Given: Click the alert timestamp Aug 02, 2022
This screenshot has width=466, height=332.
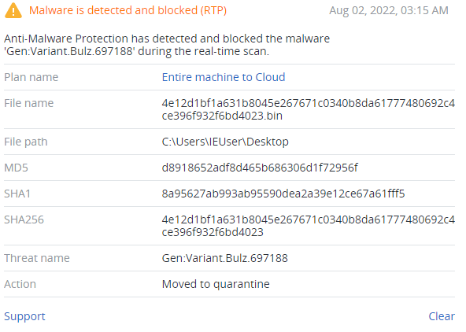Looking at the screenshot, I should tap(389, 10).
